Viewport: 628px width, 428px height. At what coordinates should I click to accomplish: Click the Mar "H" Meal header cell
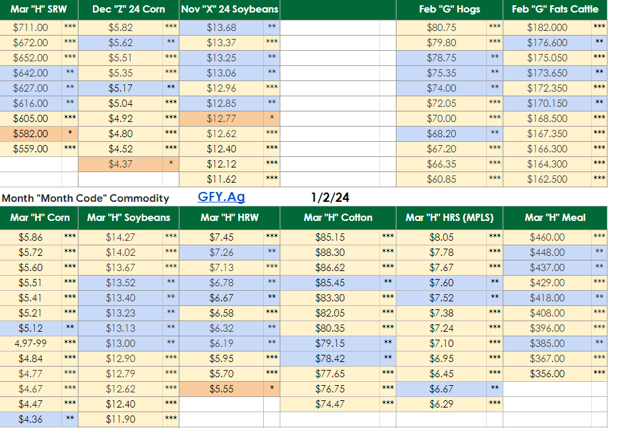point(555,217)
